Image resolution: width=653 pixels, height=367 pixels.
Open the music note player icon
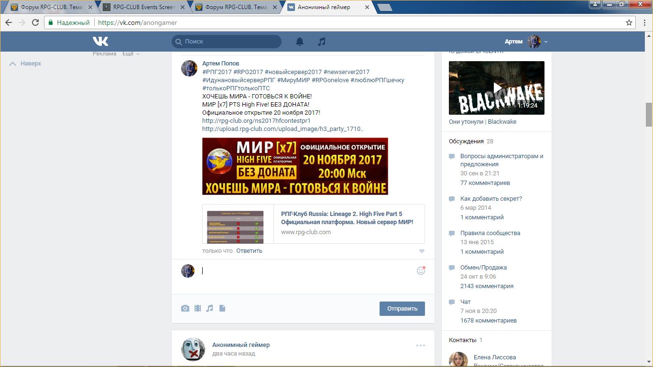pyautogui.click(x=322, y=42)
